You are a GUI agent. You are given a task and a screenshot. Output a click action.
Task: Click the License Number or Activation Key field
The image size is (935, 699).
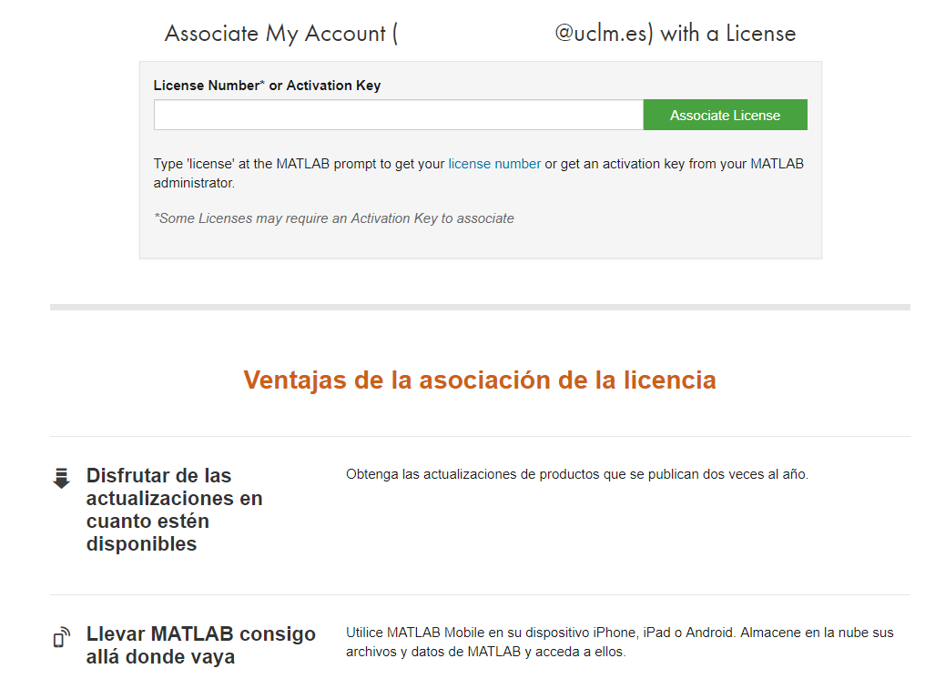coord(399,115)
